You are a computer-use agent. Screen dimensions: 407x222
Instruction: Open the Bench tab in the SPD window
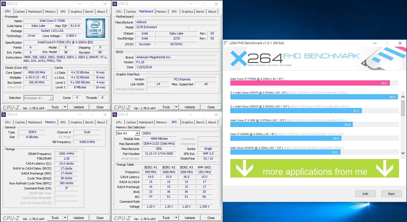[200, 122]
